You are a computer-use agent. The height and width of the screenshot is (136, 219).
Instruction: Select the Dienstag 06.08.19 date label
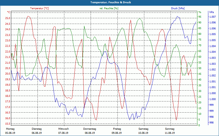[x=37, y=131]
